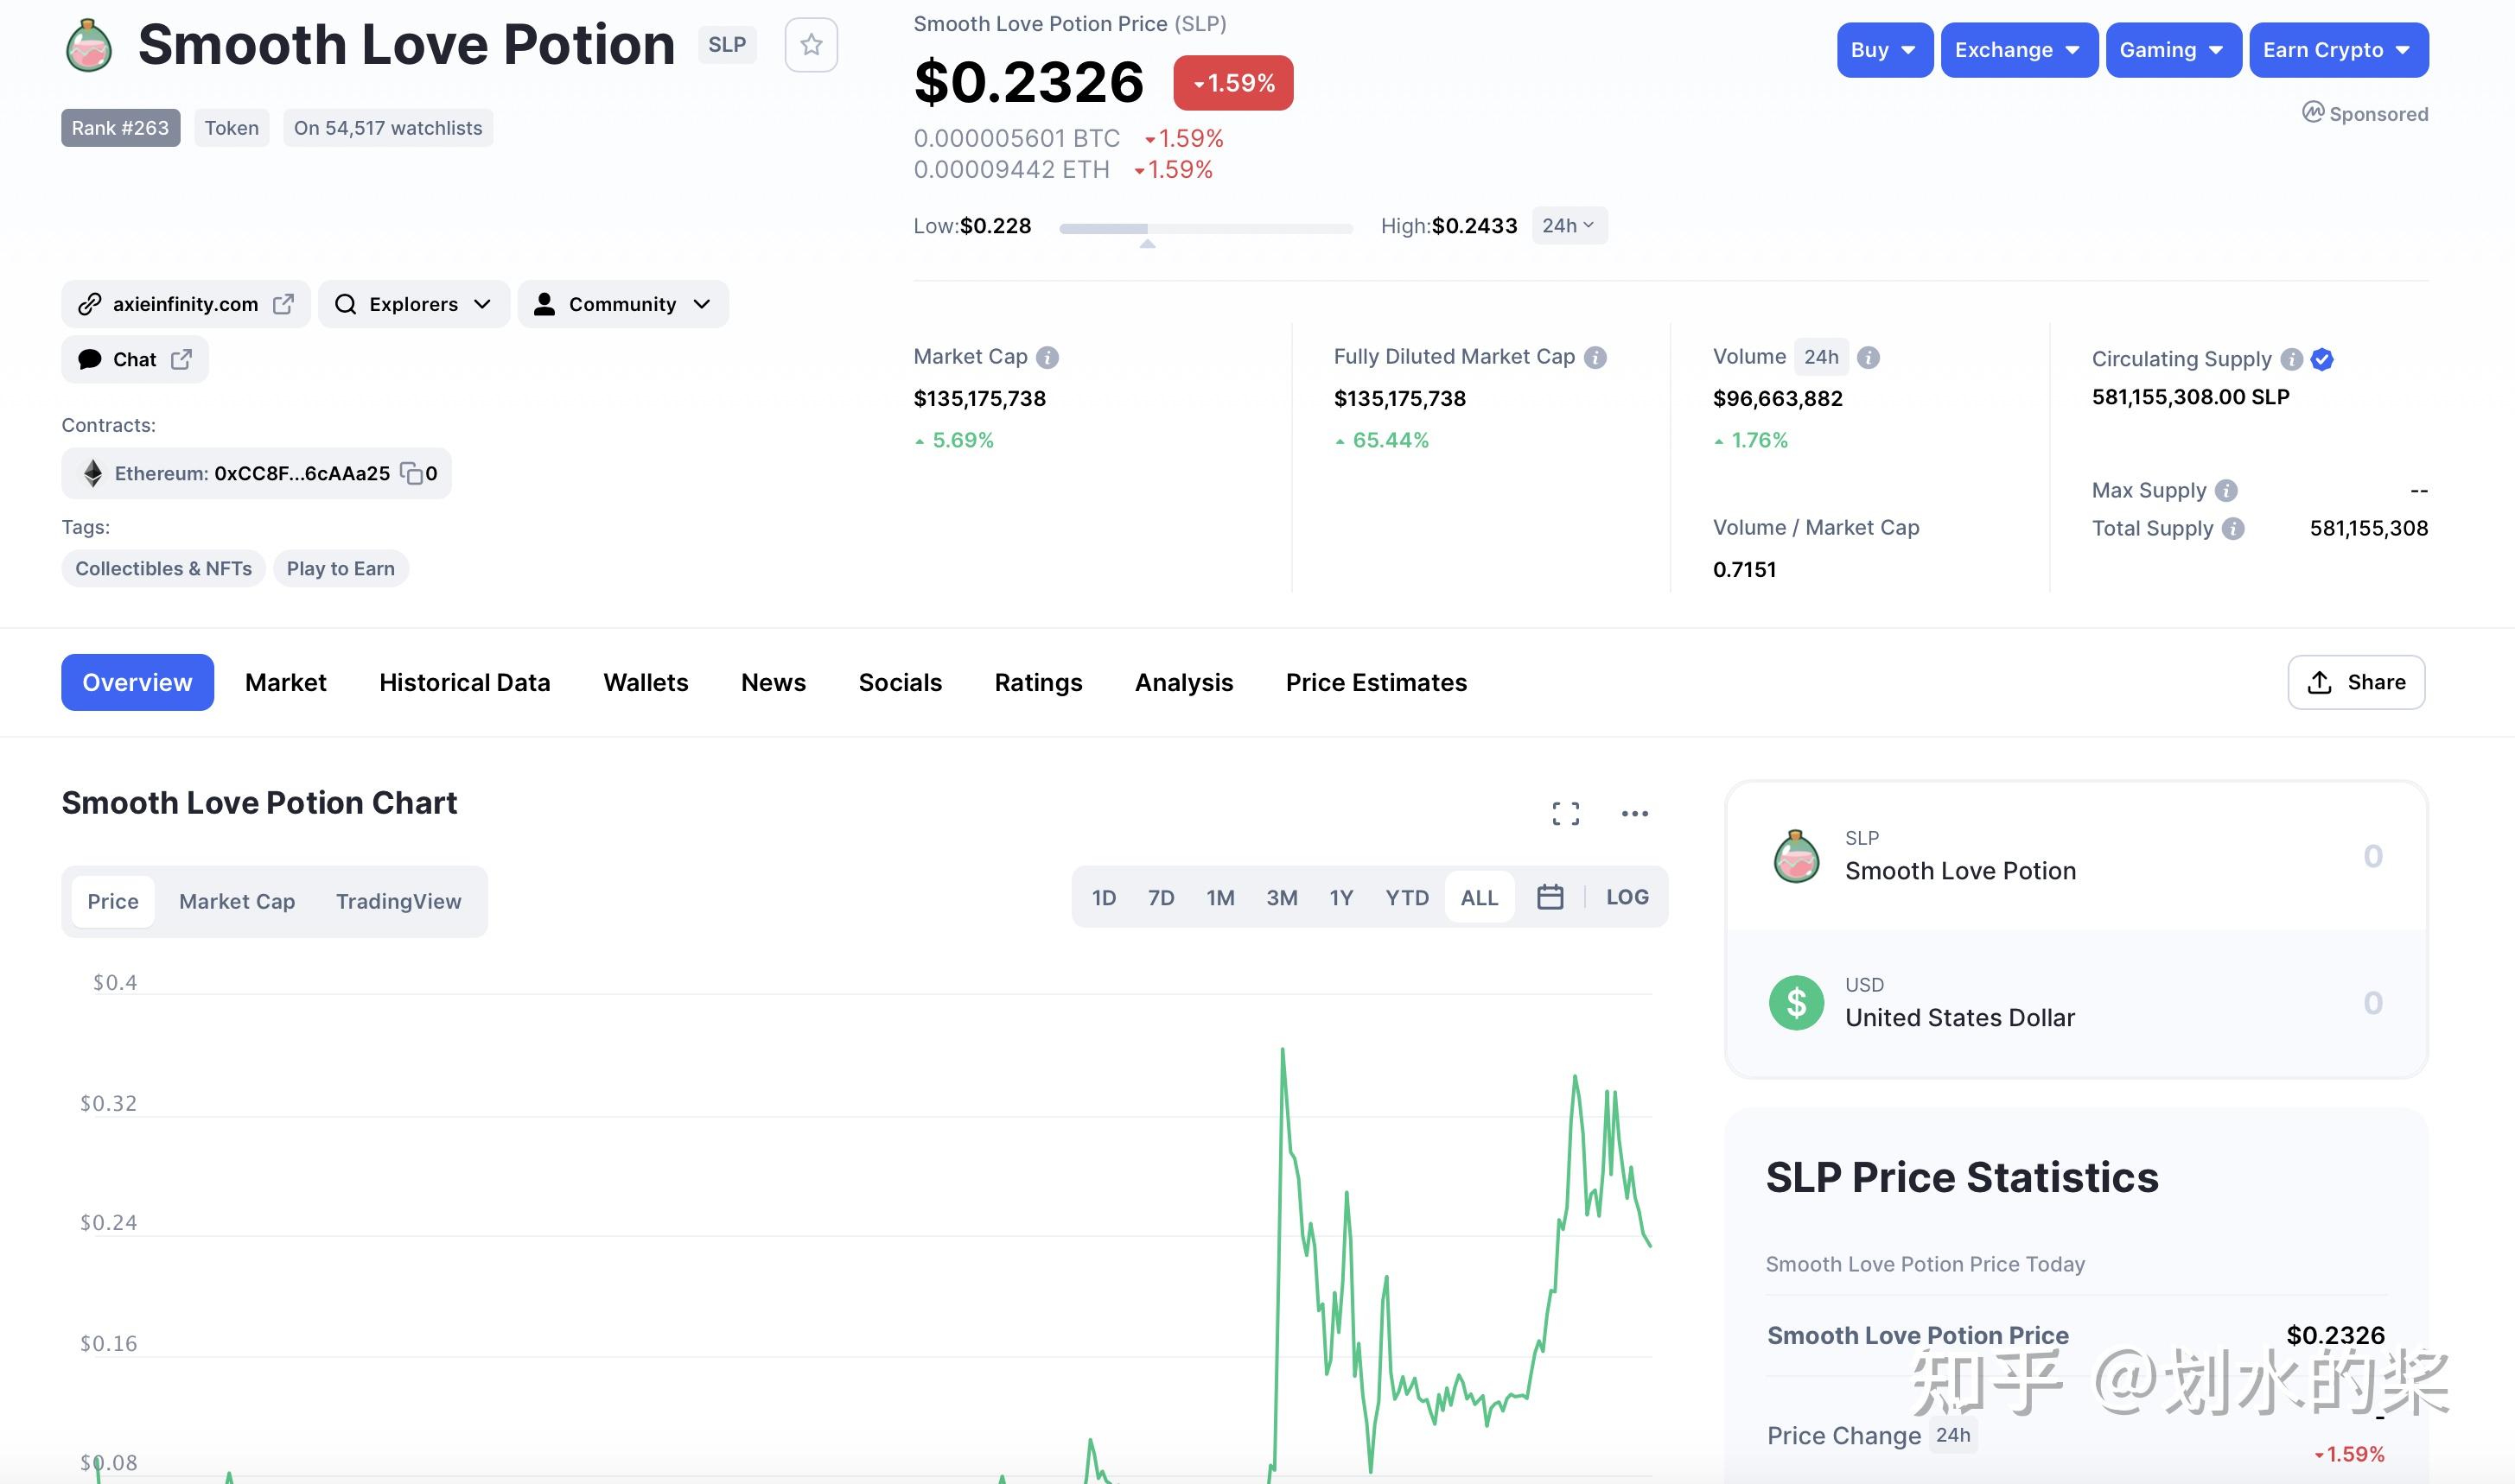The image size is (2515, 1484).
Task: Open axieinfinity.com website link
Action: pos(186,304)
